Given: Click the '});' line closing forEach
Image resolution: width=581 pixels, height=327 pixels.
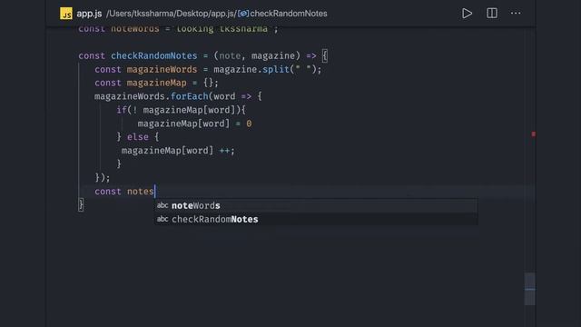Looking at the screenshot, I should (x=103, y=178).
